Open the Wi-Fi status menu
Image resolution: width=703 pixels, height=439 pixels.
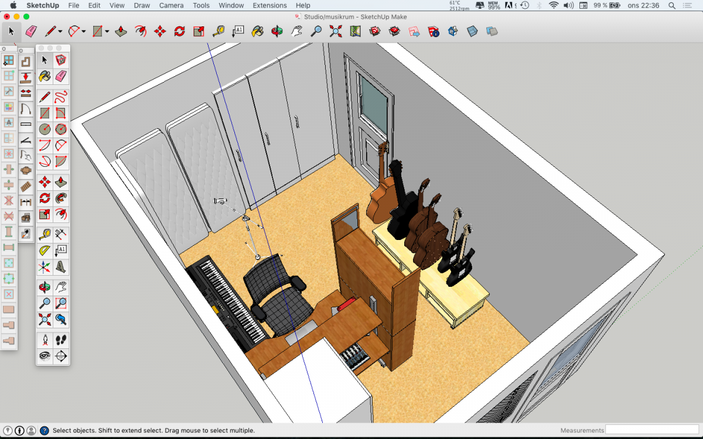554,5
